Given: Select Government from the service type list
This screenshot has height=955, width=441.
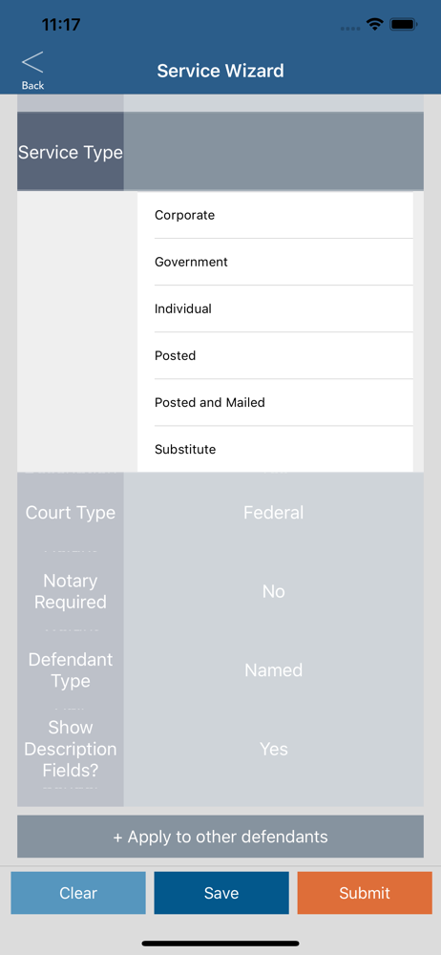Looking at the screenshot, I should (275, 262).
